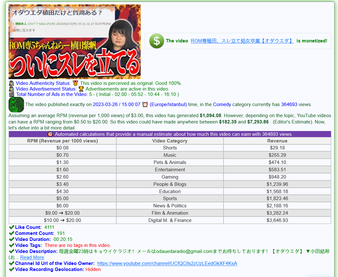Image resolution: width=338 pixels, height=277 pixels.
Task: Click the $1,094.08 estimated earnings figure
Action: [x=210, y=116]
